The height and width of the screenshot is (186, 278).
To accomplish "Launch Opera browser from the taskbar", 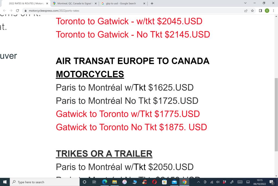I will point(154,182).
